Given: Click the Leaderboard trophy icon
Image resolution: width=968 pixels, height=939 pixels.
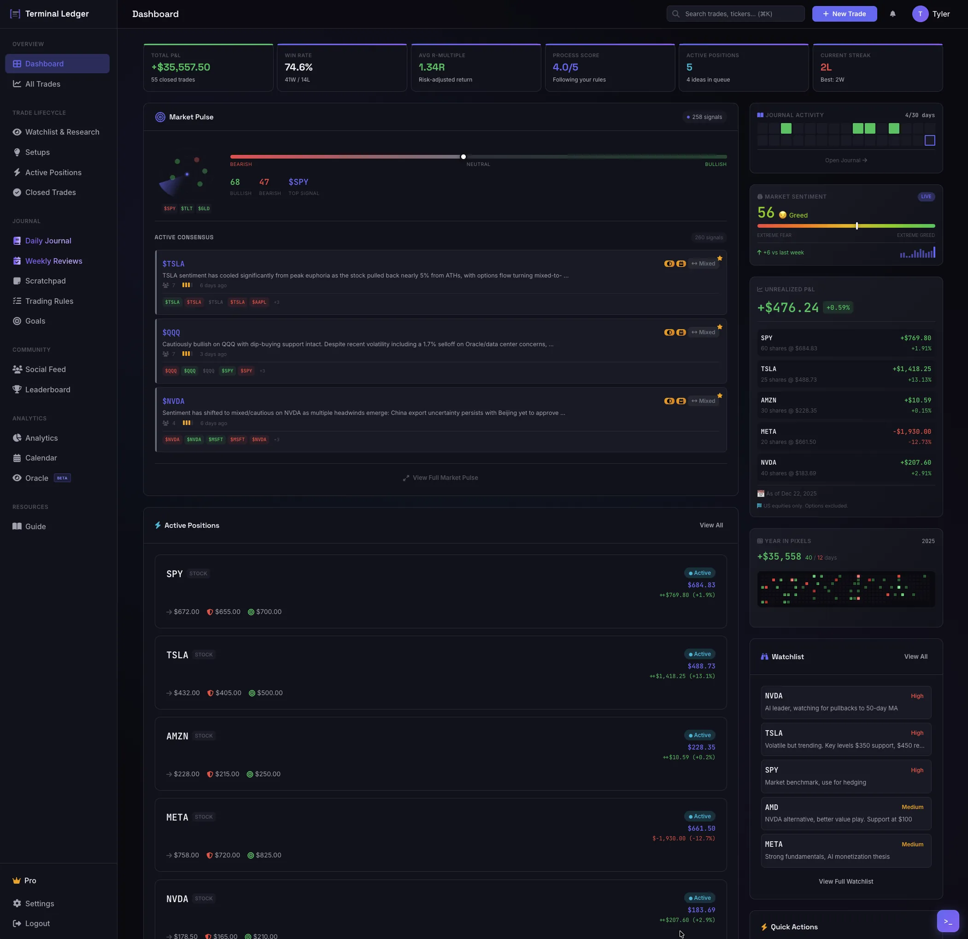Looking at the screenshot, I should point(17,390).
